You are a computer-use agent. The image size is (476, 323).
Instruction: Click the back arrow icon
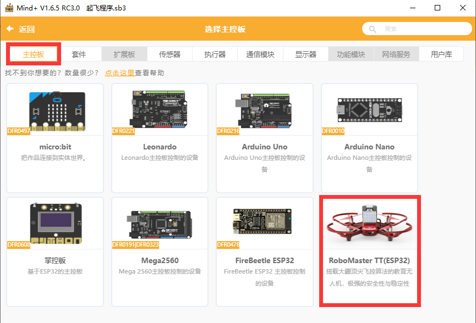10,29
